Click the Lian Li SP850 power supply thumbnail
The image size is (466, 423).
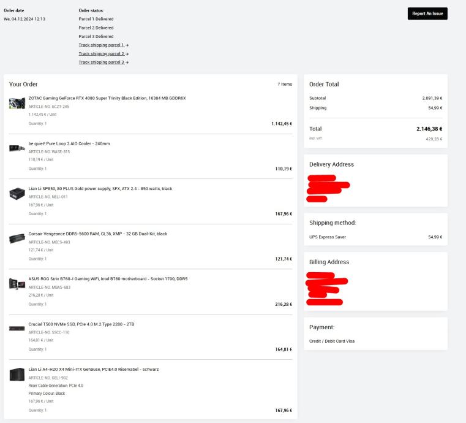point(17,193)
